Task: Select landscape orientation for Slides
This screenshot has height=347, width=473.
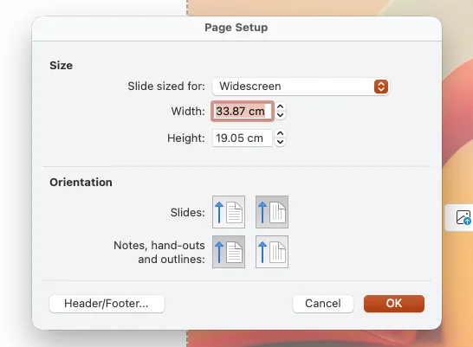Action: pos(272,212)
